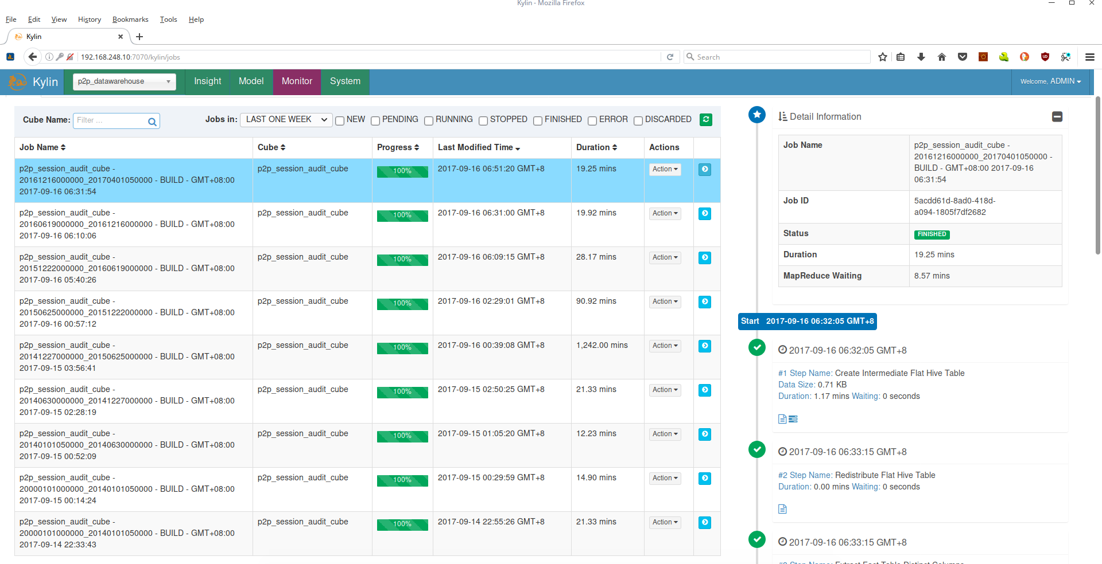This screenshot has width=1102, height=564.
Task: Click the search icon in Cube Name filter
Action: pyautogui.click(x=152, y=122)
